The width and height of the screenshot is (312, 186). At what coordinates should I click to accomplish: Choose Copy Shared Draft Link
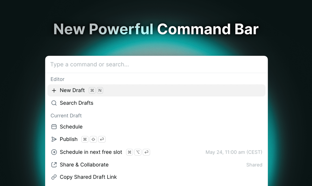click(88, 177)
